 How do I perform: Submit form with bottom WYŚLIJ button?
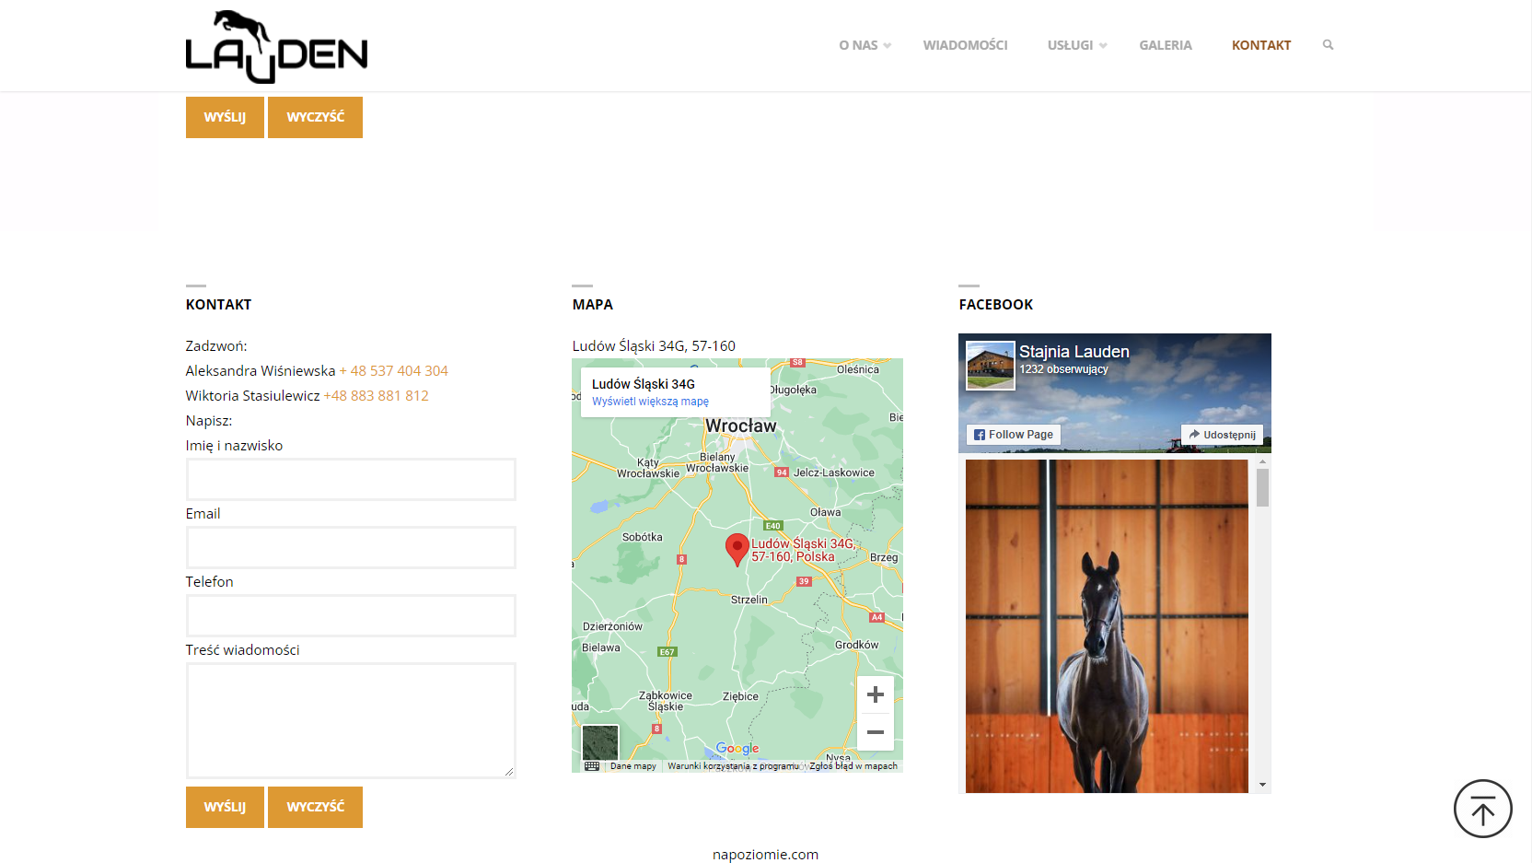[225, 807]
